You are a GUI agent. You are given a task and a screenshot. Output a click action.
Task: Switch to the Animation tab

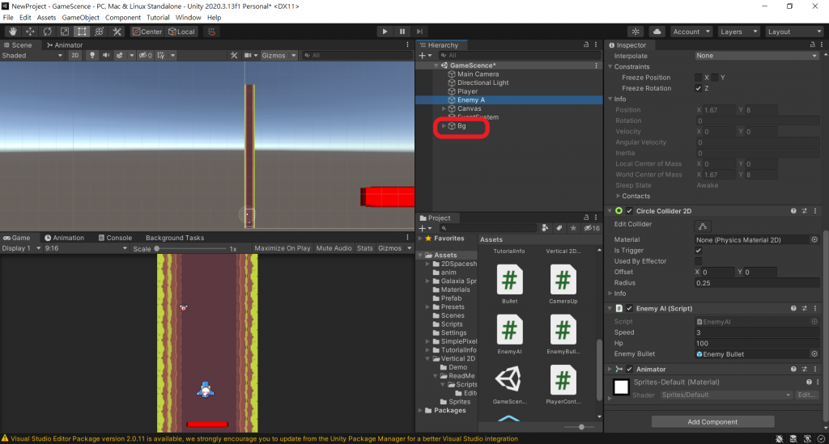pos(64,238)
